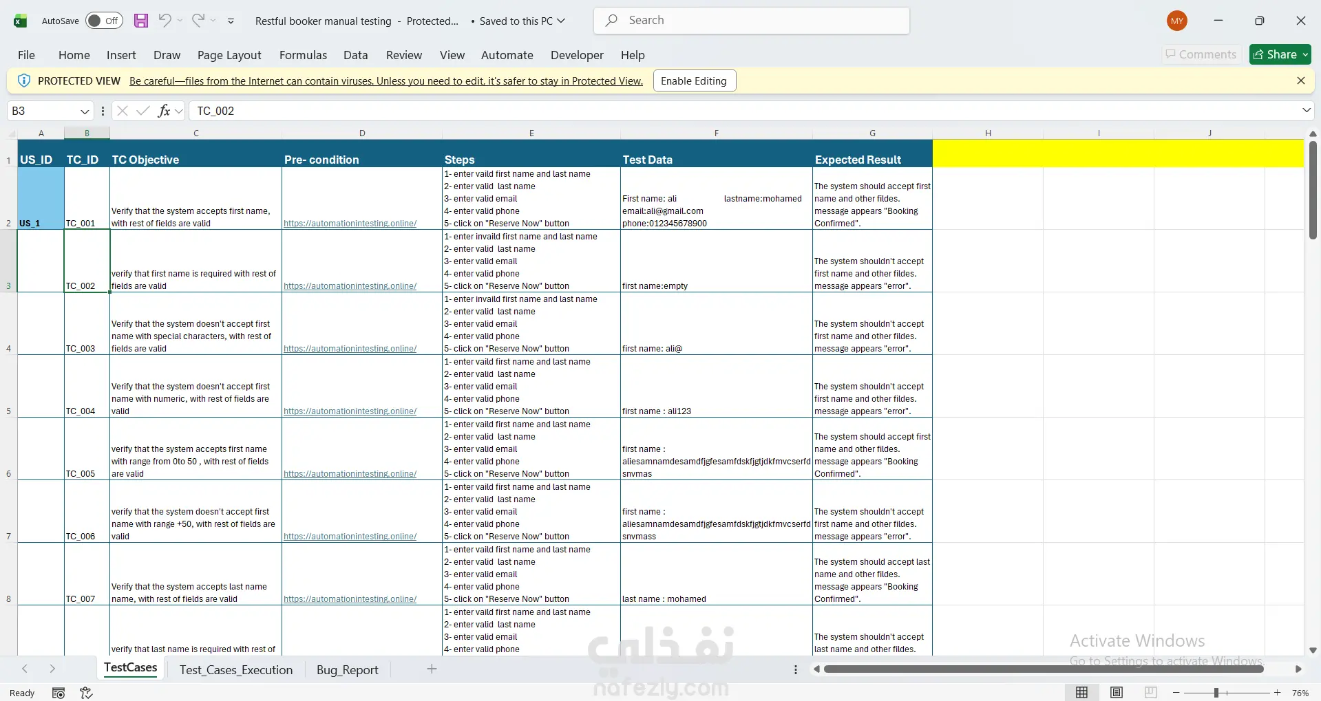
Task: Click the horizontal scrollbar thumb
Action: (1043, 669)
